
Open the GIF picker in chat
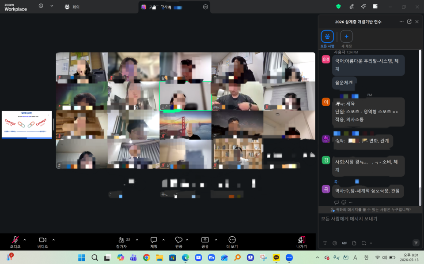(x=344, y=243)
